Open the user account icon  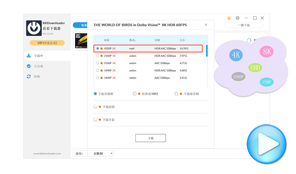coord(229,18)
